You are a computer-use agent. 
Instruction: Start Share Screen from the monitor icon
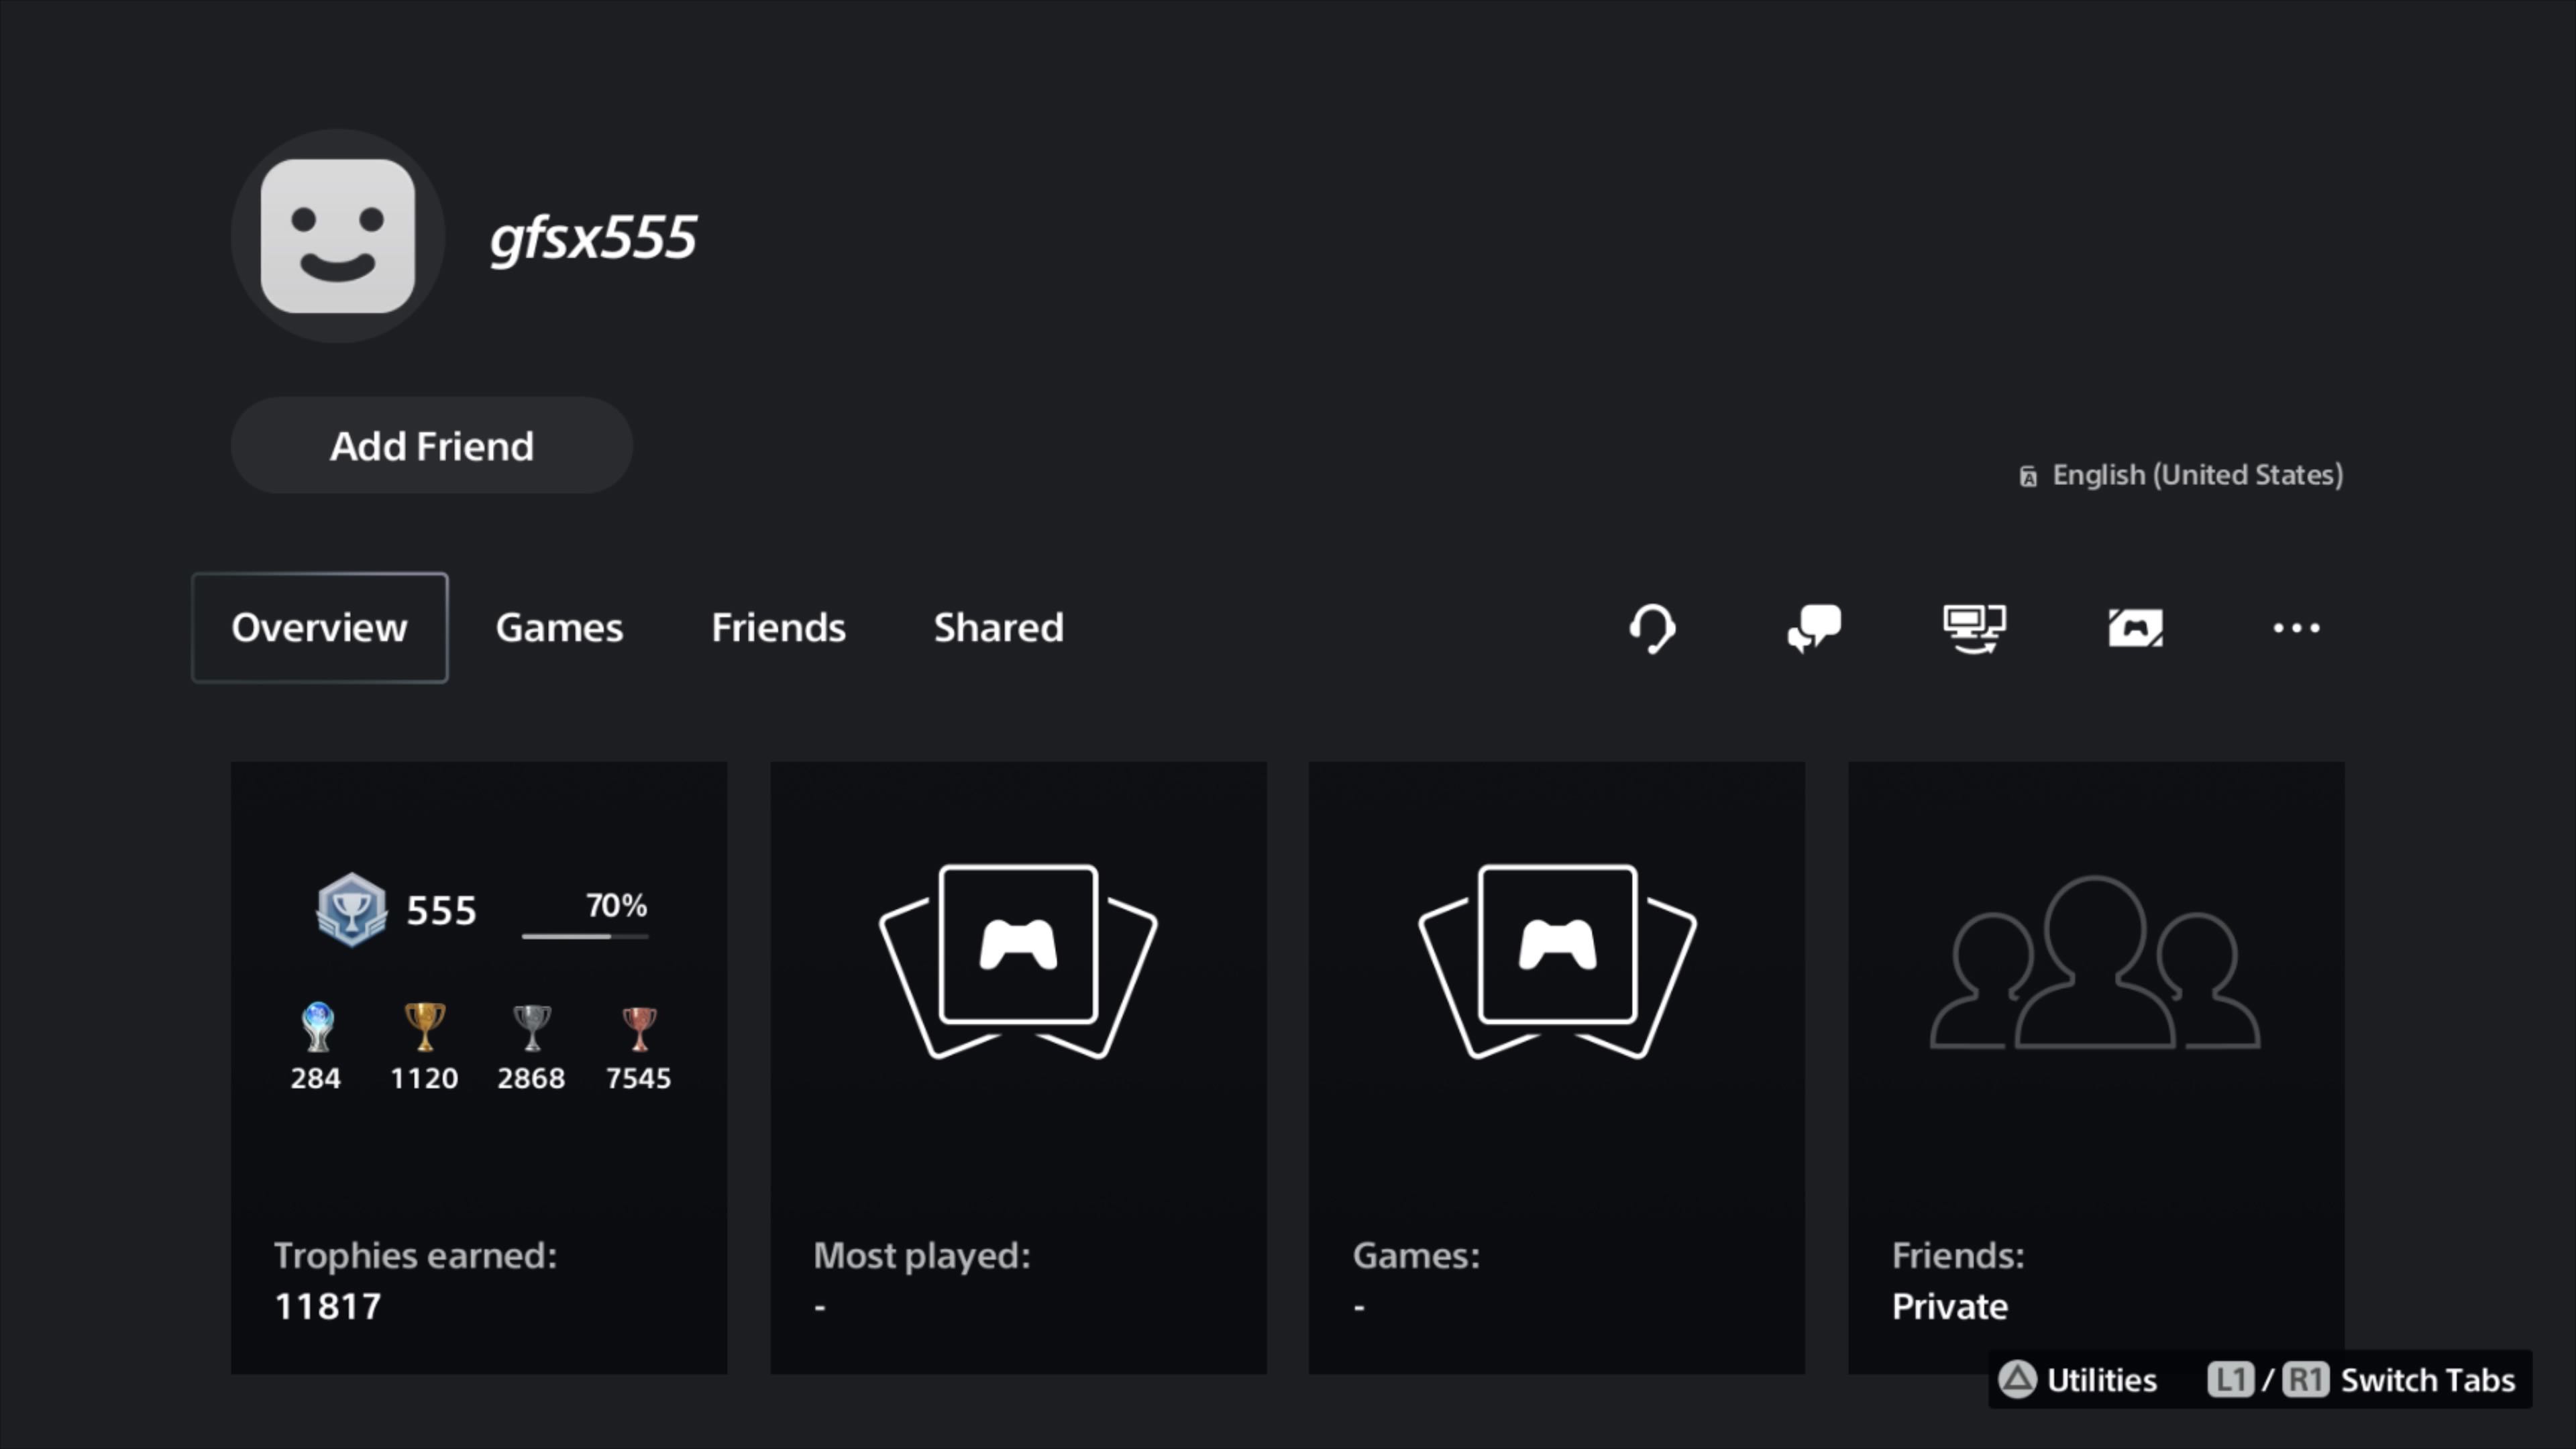pyautogui.click(x=1974, y=628)
